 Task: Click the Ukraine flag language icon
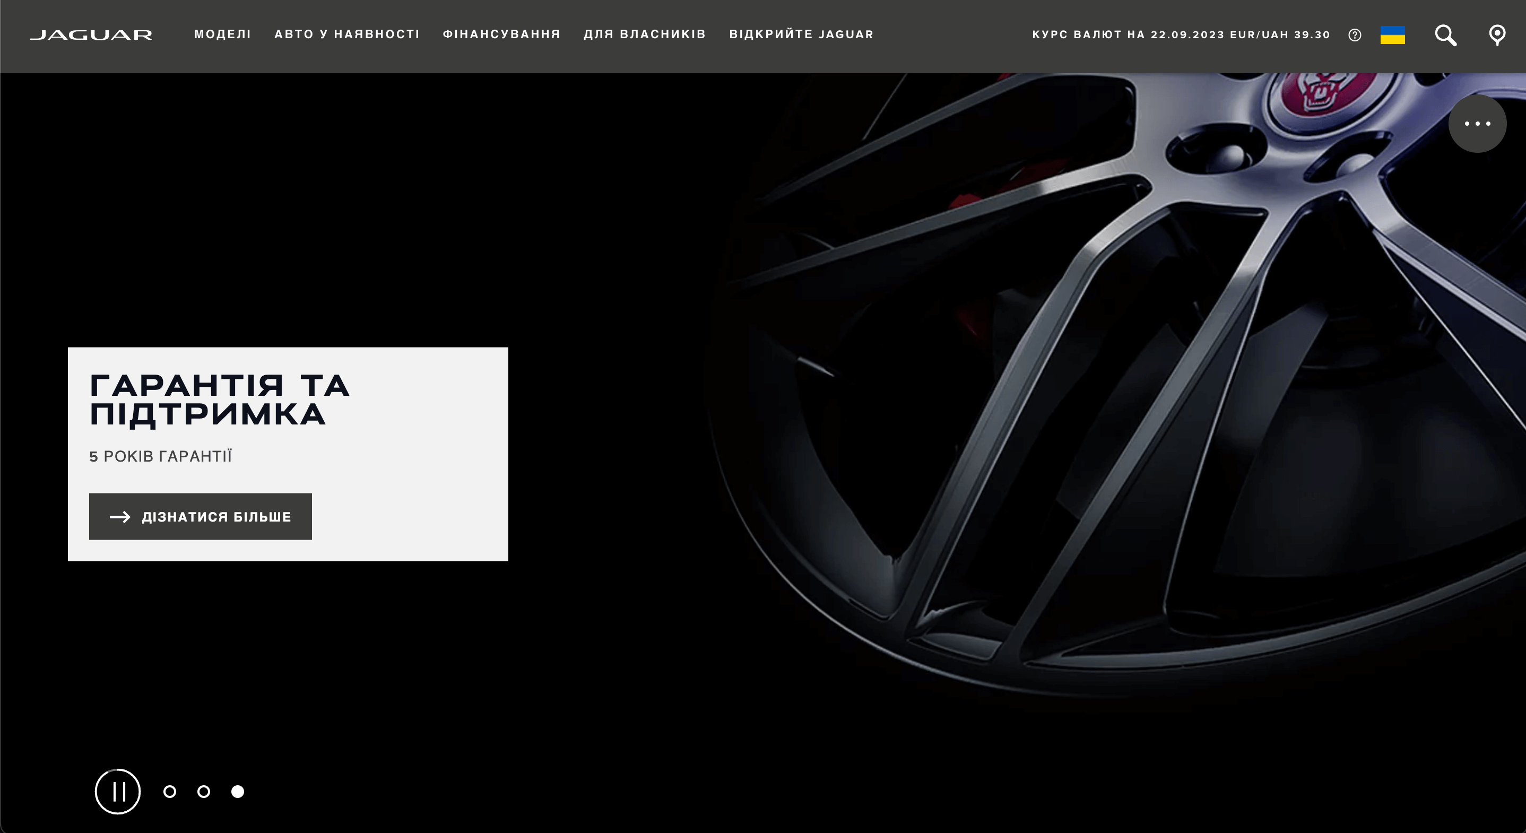click(1392, 35)
